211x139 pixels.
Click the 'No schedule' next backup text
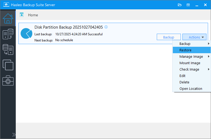point(64,40)
